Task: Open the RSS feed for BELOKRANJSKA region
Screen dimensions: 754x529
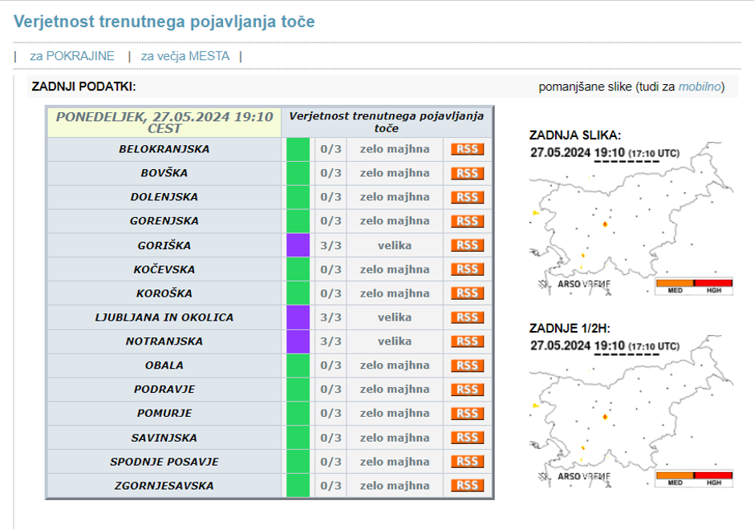Action: (x=467, y=148)
